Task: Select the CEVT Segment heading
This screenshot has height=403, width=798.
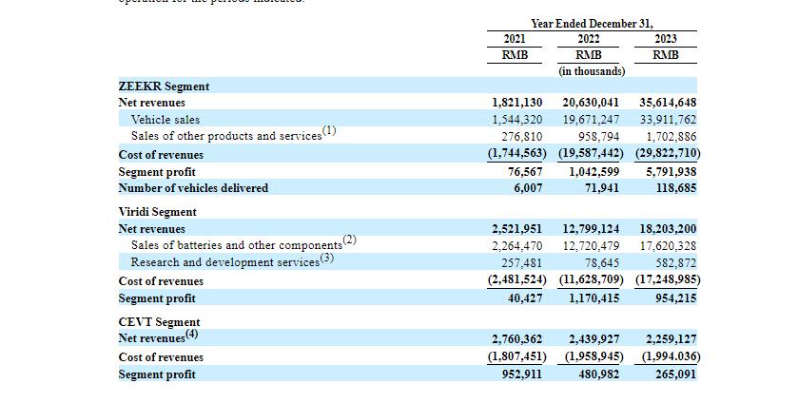Action: click(x=159, y=322)
